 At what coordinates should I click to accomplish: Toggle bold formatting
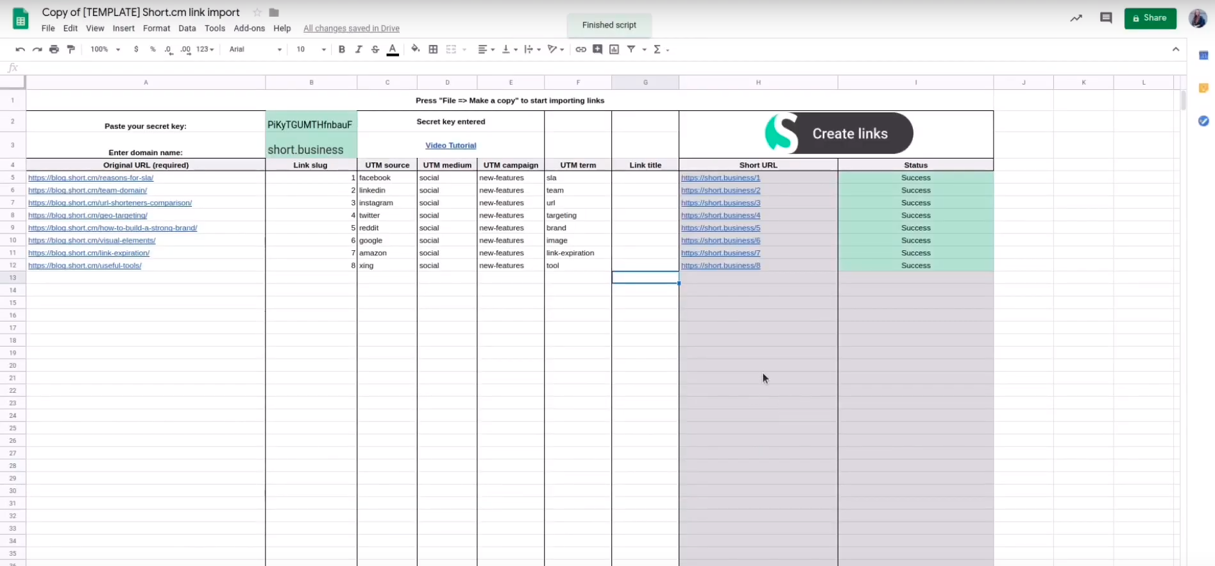coord(342,49)
